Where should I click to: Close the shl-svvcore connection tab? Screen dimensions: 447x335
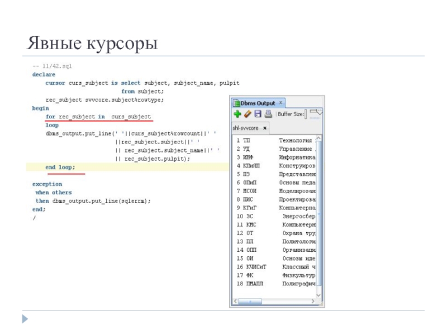point(265,128)
